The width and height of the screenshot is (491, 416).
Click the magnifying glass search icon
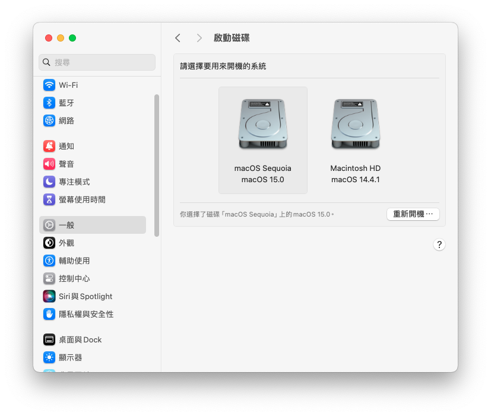pyautogui.click(x=46, y=62)
